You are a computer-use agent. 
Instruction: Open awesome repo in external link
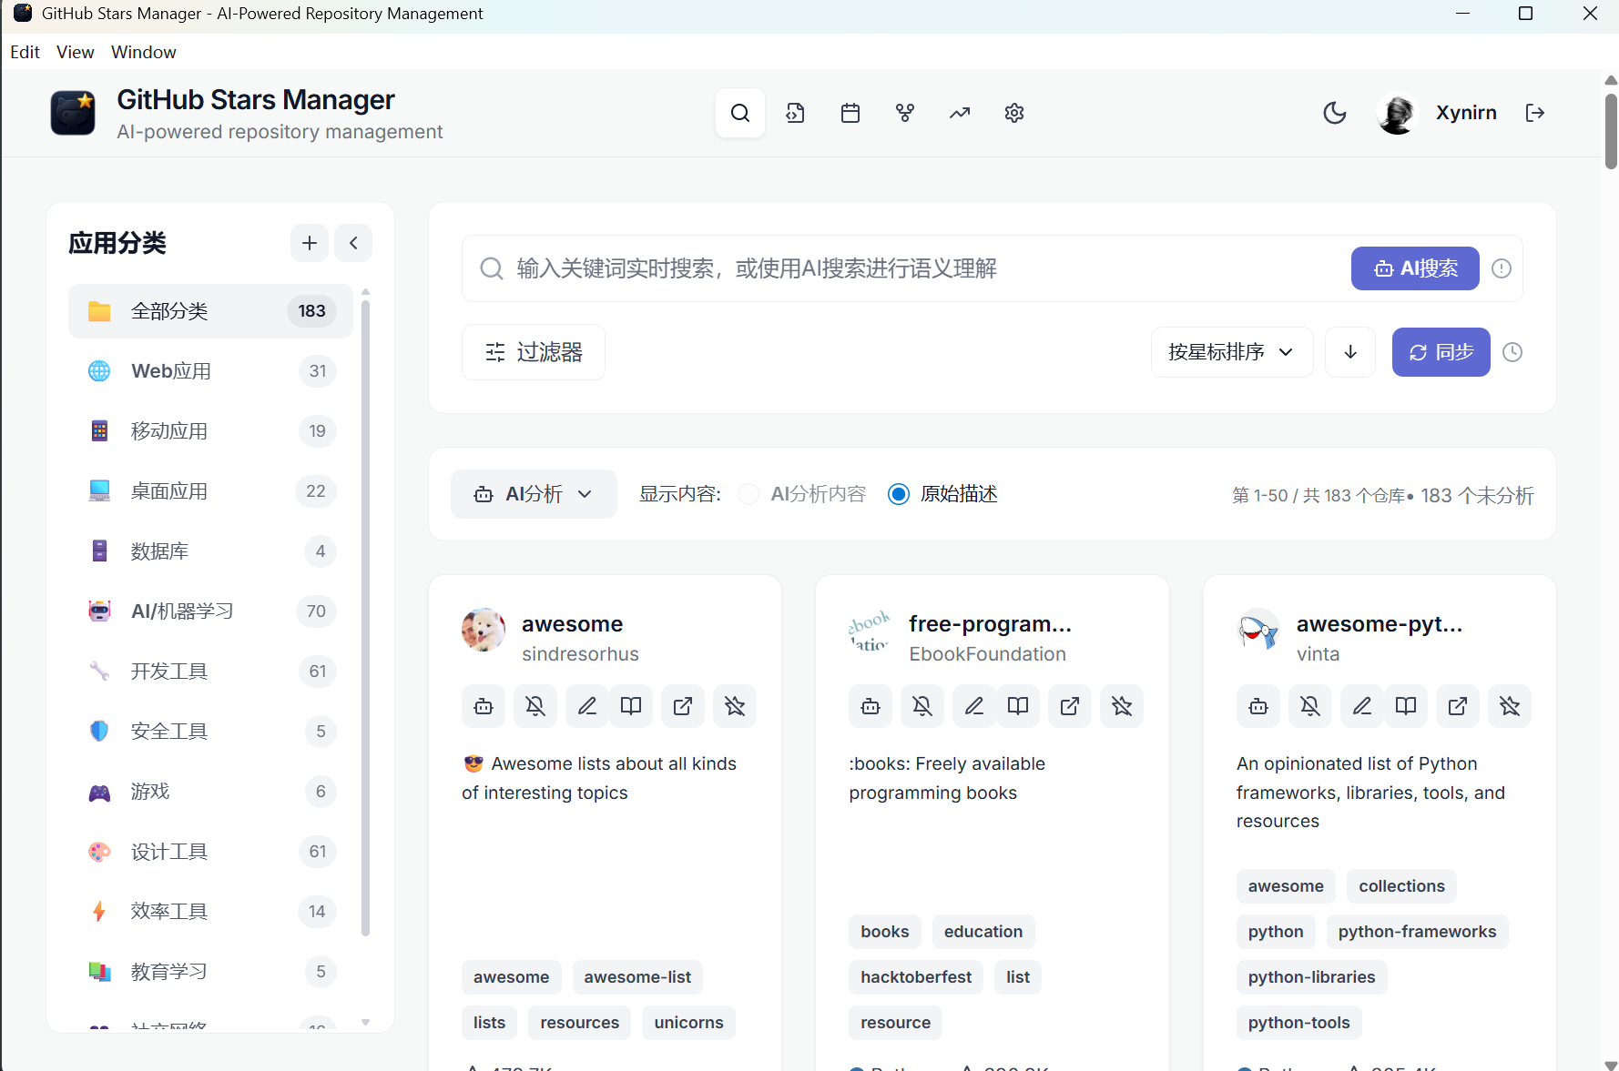(683, 706)
